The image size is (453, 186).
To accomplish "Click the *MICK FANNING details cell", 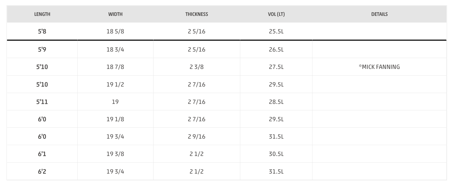I will (379, 67).
